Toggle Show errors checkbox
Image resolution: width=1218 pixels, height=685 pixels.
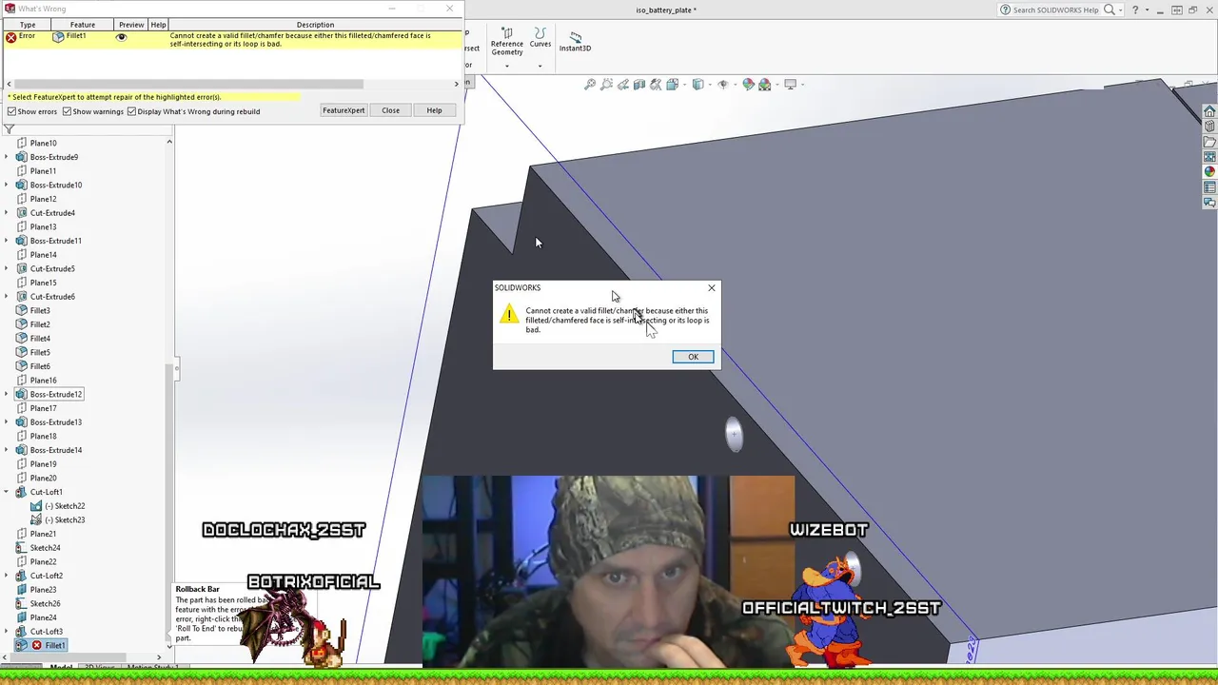coord(11,111)
